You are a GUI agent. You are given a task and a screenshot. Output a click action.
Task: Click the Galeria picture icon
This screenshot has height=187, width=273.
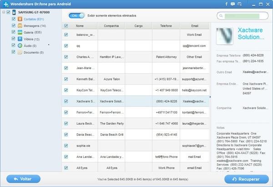click(x=20, y=32)
